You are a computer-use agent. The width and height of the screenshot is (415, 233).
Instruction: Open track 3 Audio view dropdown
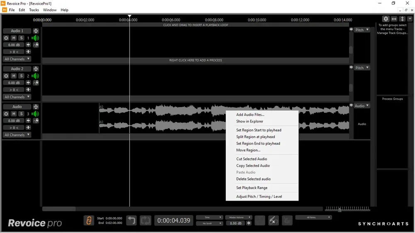point(362,106)
